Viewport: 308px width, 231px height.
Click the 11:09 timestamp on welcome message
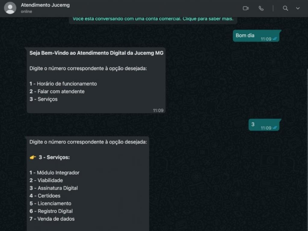[158, 110]
